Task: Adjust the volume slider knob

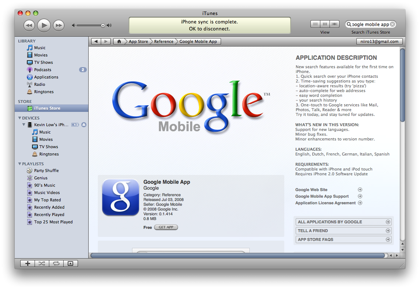Action: (103, 26)
